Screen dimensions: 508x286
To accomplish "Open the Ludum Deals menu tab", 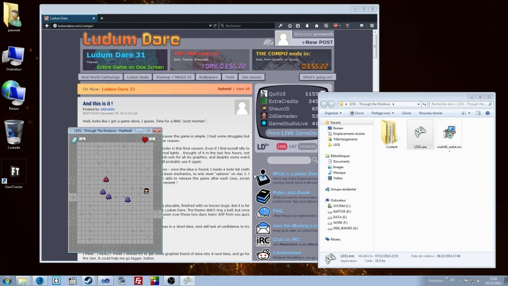I will click(138, 77).
